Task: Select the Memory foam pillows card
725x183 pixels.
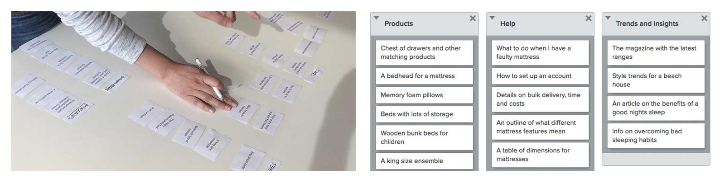Action: [x=424, y=95]
